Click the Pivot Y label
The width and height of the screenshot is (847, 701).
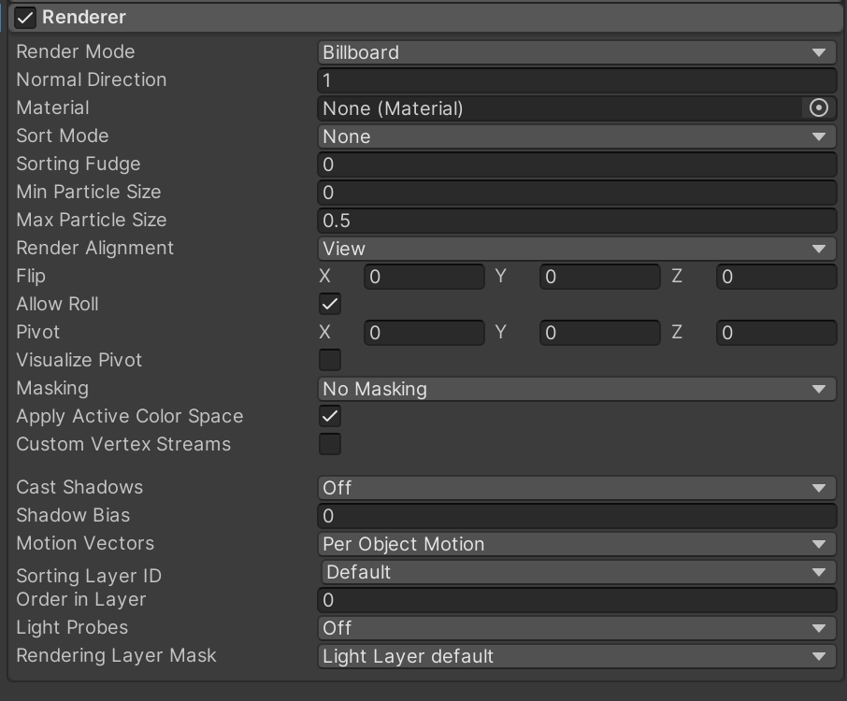tap(501, 332)
